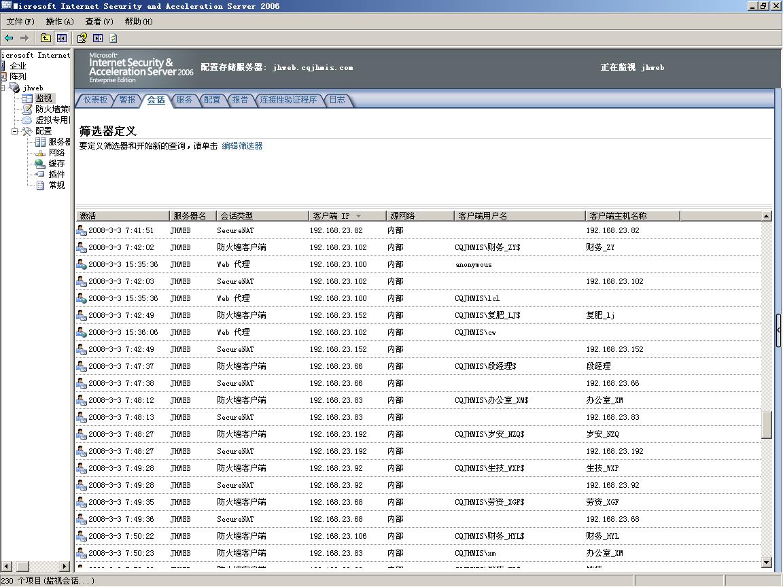This screenshot has width=783, height=587.
Task: Sort by 客户端 IP column arrow
Action: click(x=358, y=216)
